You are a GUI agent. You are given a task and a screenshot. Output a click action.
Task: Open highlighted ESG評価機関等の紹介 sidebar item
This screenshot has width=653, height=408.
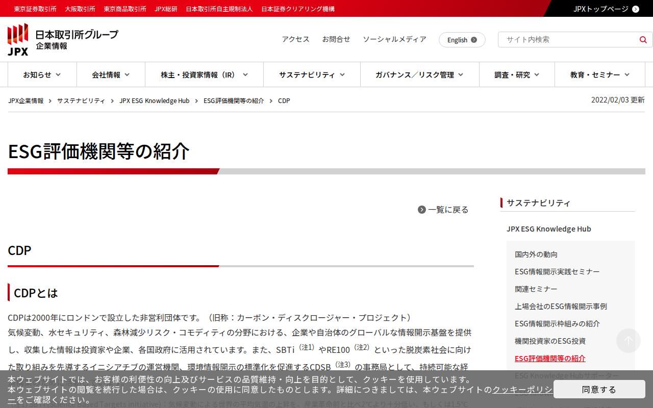(550, 358)
